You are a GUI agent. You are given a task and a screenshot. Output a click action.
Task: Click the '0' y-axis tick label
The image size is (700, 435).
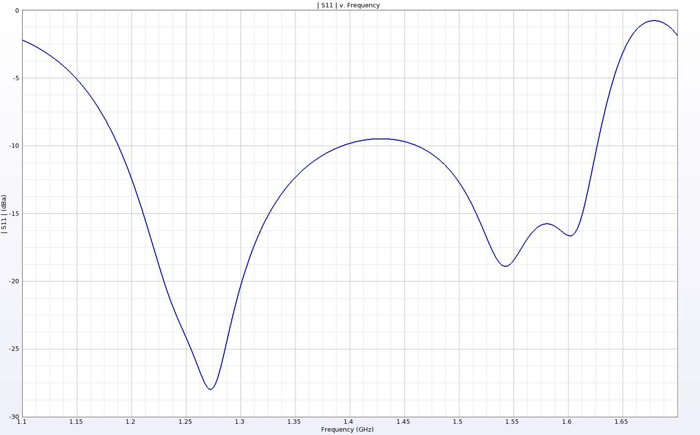[17, 11]
